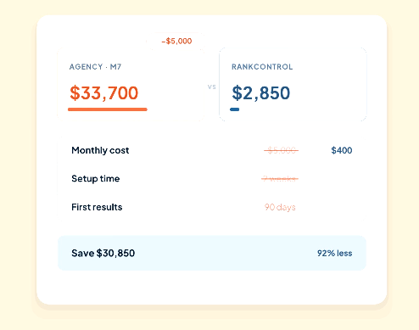Select the First results row label
419x330 pixels.
(x=97, y=207)
